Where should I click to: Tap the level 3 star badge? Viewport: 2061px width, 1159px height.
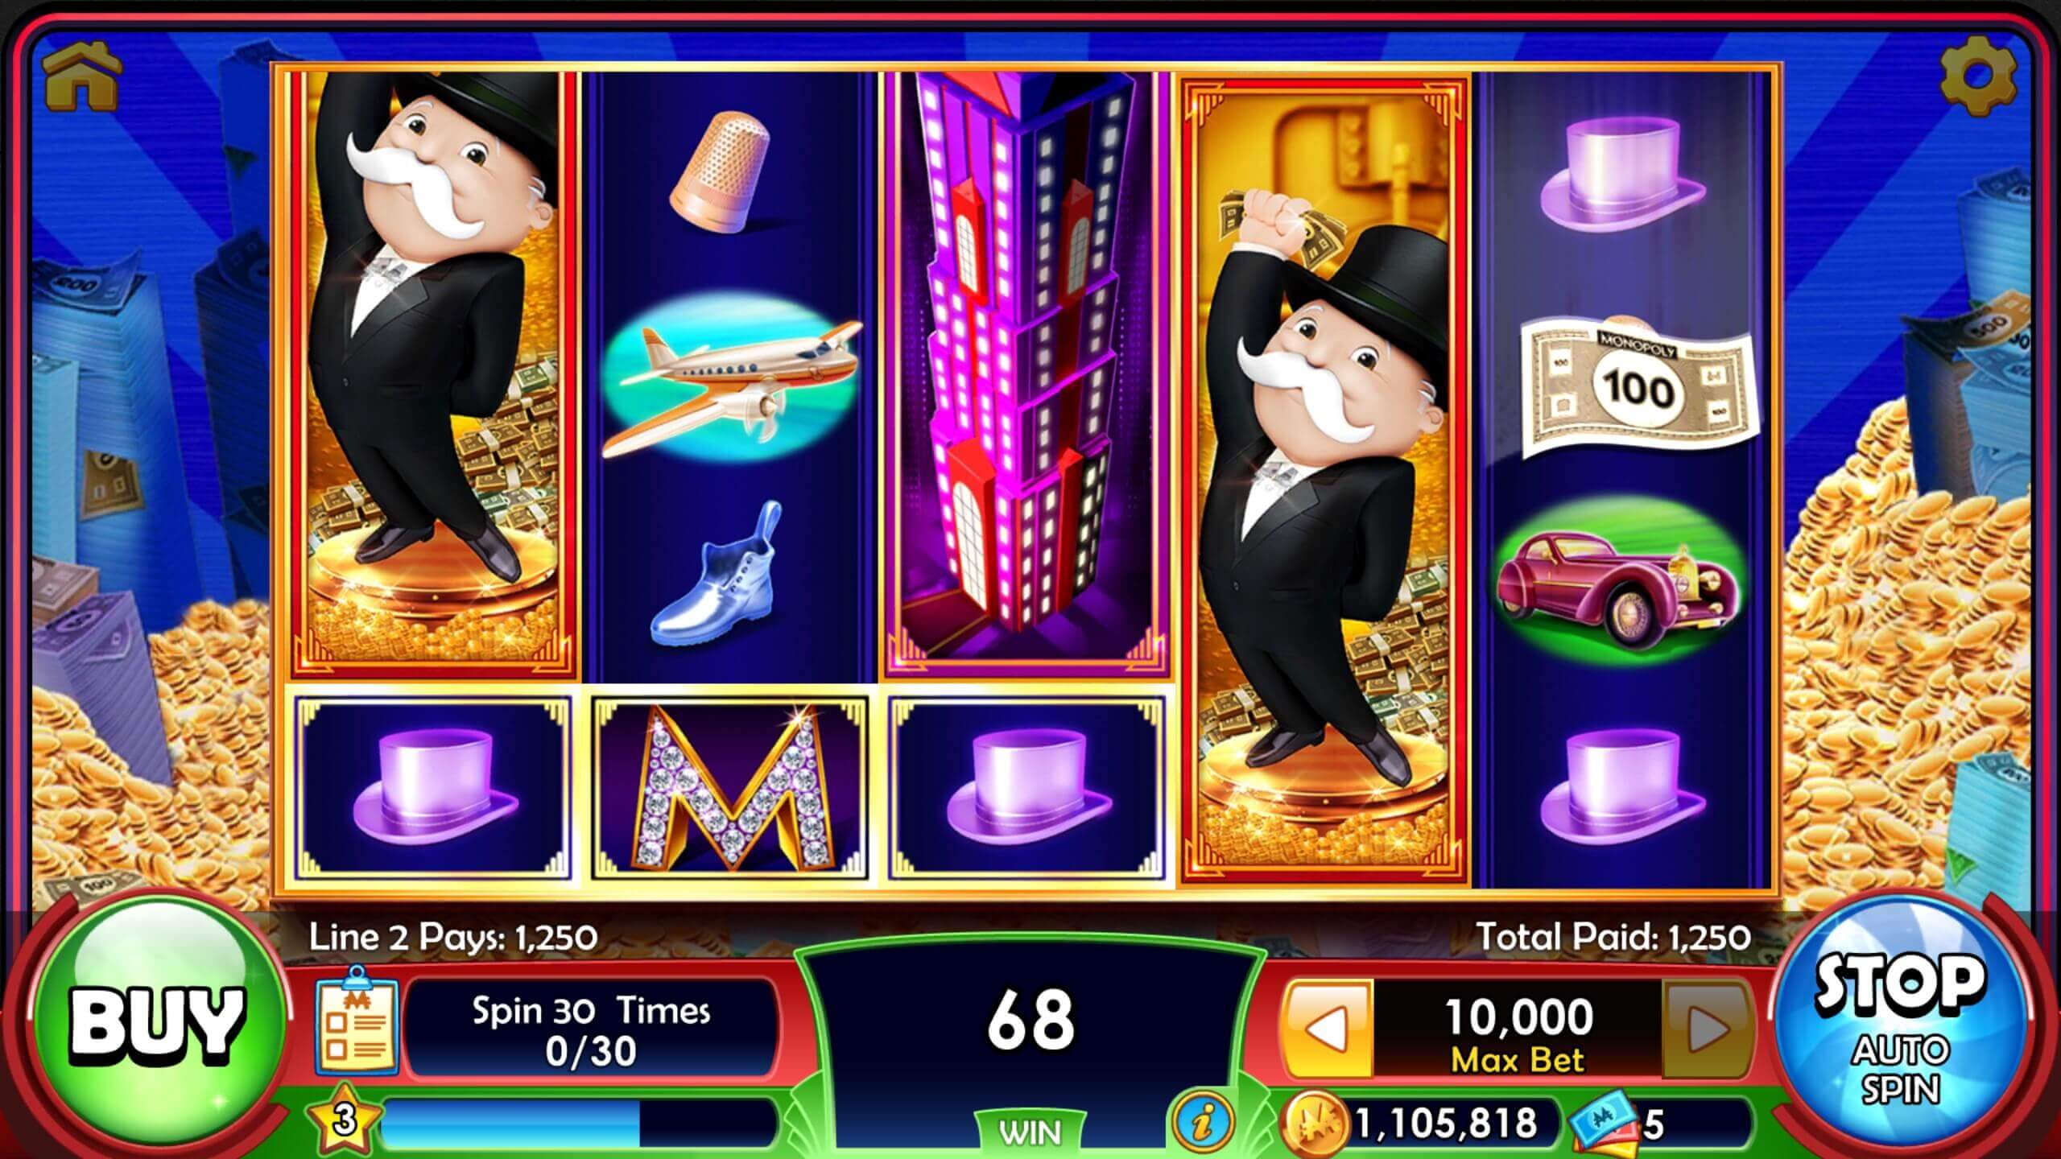345,1119
